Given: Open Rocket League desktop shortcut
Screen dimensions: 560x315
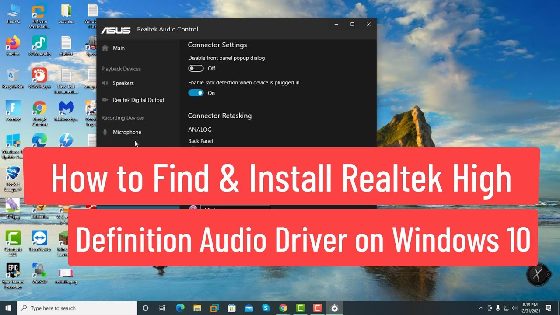Looking at the screenshot, I should [13, 179].
